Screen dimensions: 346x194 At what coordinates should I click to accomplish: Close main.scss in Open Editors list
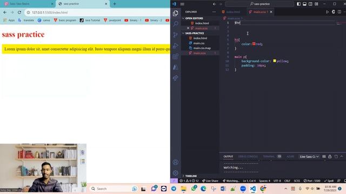188,28
